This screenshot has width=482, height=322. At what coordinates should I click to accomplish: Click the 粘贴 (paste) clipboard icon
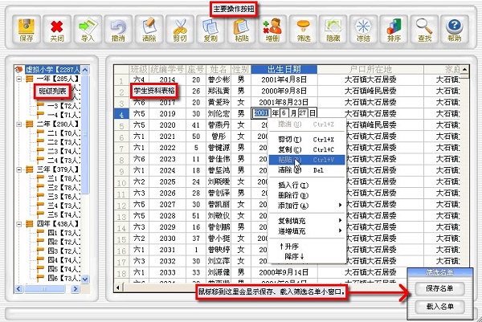click(x=241, y=30)
